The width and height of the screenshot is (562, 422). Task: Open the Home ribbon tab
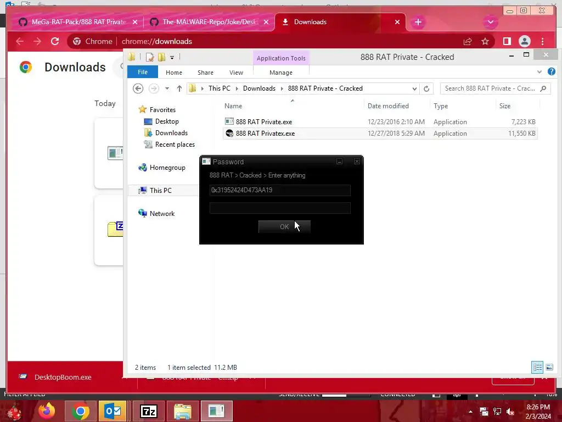coord(174,73)
